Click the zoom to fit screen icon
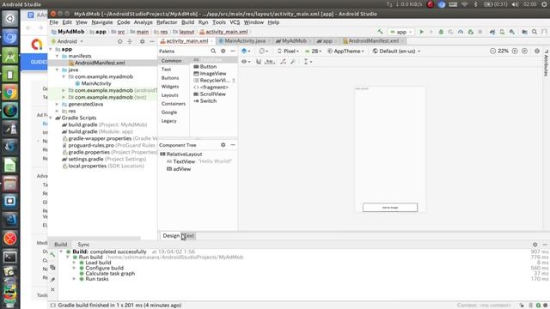The width and height of the screenshot is (550, 309). [524, 51]
